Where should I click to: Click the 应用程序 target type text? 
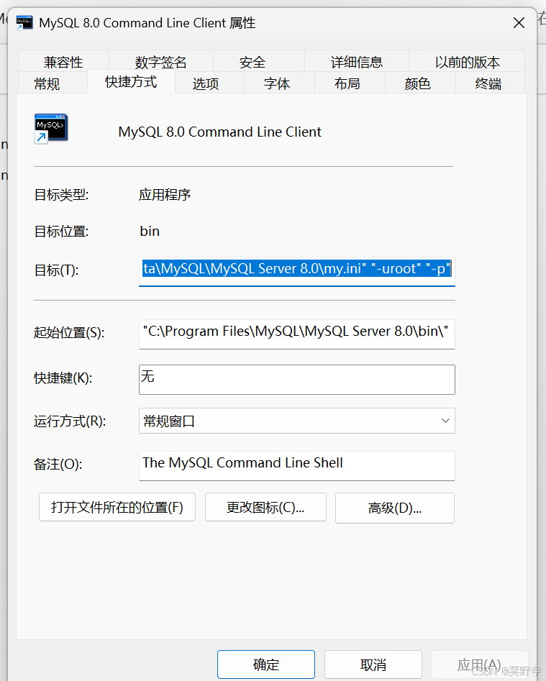(165, 194)
